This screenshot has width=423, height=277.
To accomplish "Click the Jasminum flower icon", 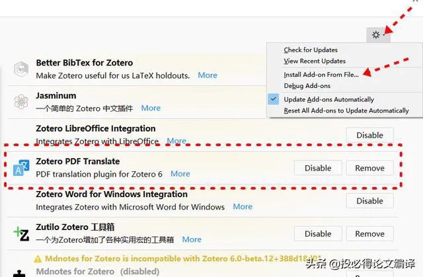I will click(21, 102).
